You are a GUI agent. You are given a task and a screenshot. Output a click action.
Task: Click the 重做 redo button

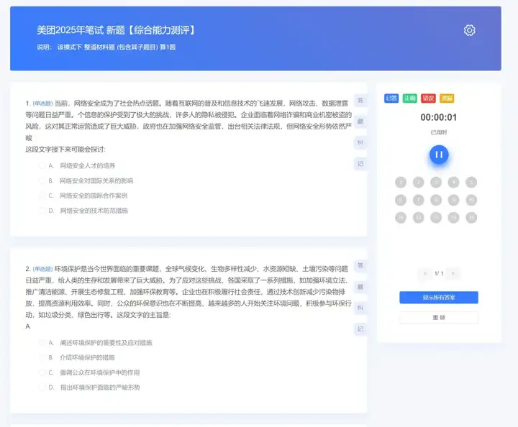tap(439, 318)
